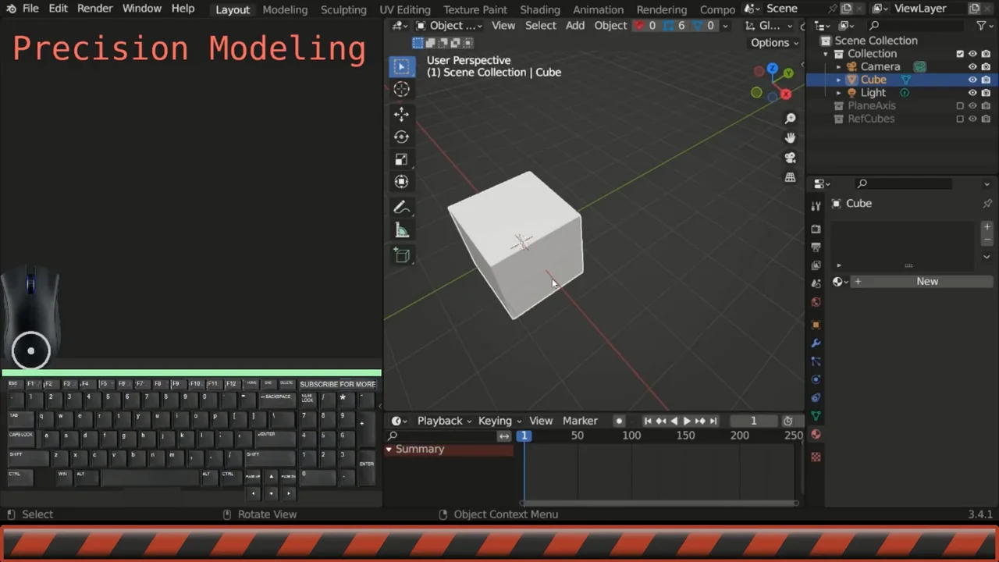Screen dimensions: 999x562
Task: Click the current frame number field
Action: [x=753, y=421]
